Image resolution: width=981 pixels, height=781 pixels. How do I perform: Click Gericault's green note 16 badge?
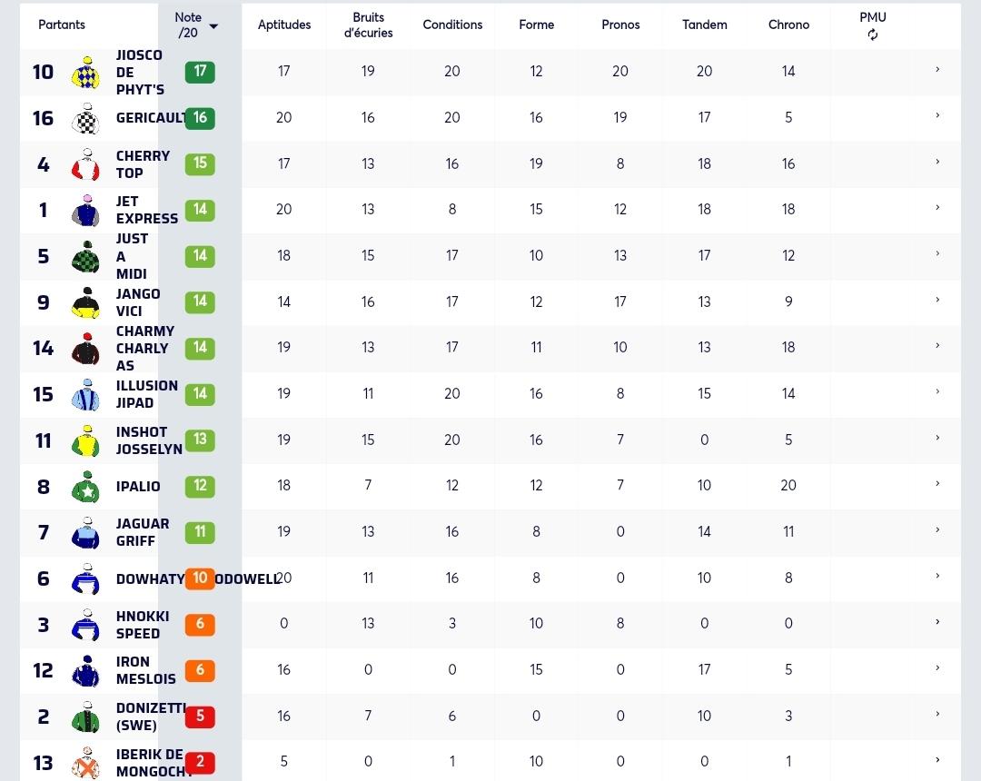[x=200, y=117]
